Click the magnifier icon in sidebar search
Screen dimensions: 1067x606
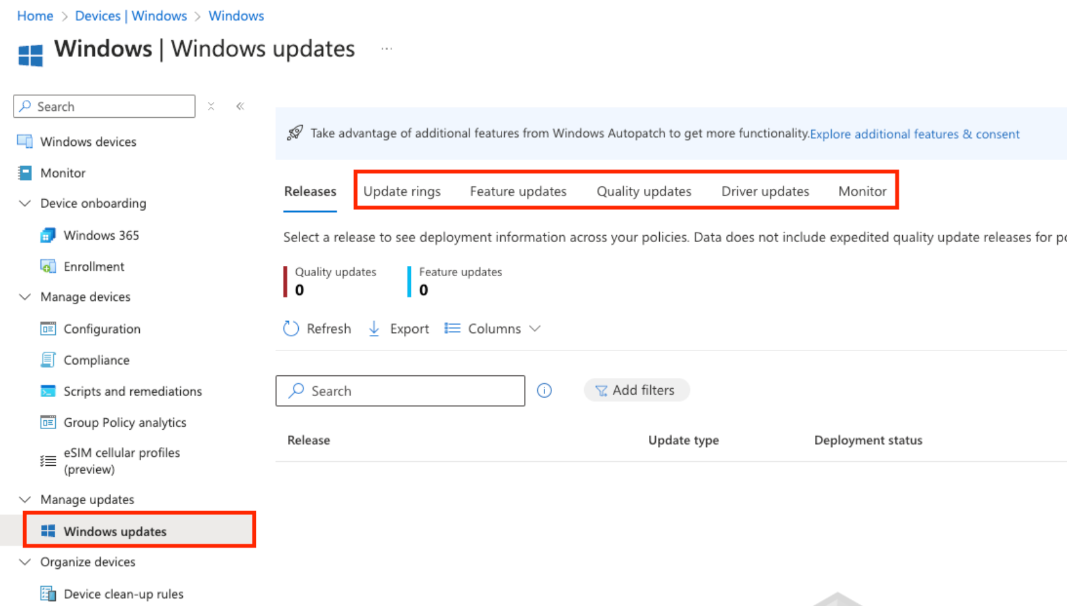(x=26, y=106)
